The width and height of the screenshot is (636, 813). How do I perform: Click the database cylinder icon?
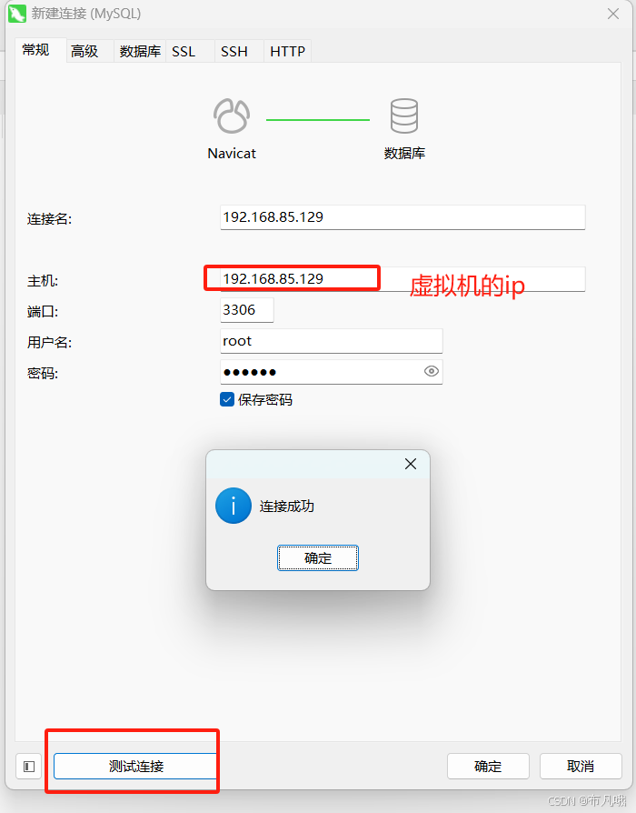pos(404,115)
